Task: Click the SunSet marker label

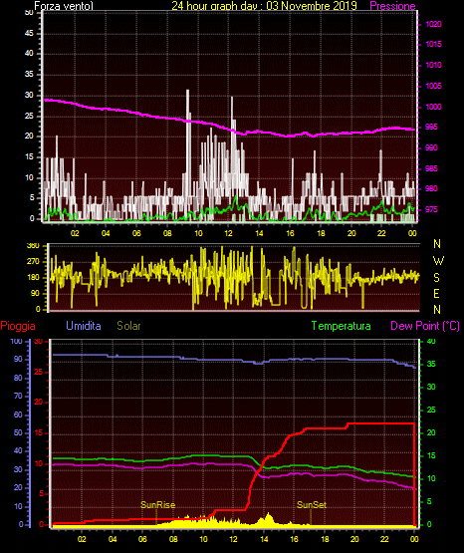Action: click(x=312, y=505)
